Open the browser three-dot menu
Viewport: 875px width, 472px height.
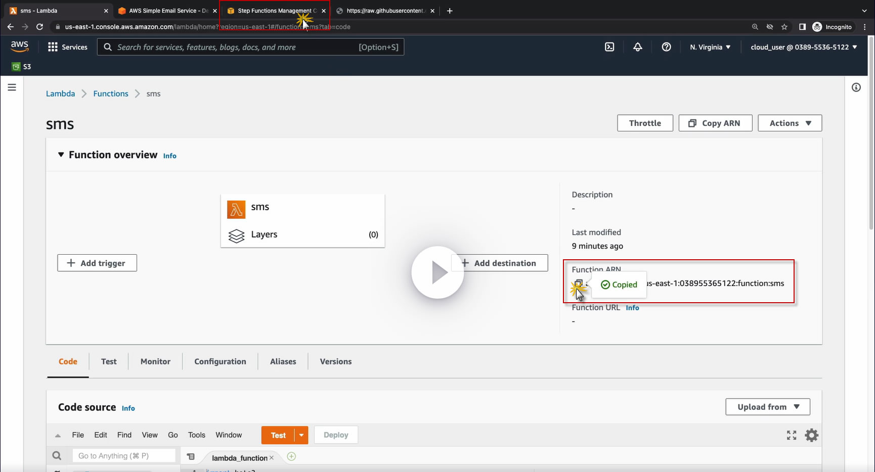pyautogui.click(x=865, y=27)
